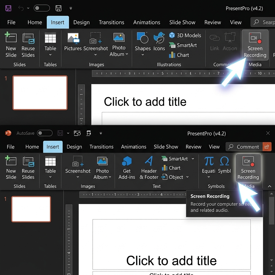The image size is (275, 275).
Task: Expand the Equation dropdown chevron
Action: tap(209, 177)
